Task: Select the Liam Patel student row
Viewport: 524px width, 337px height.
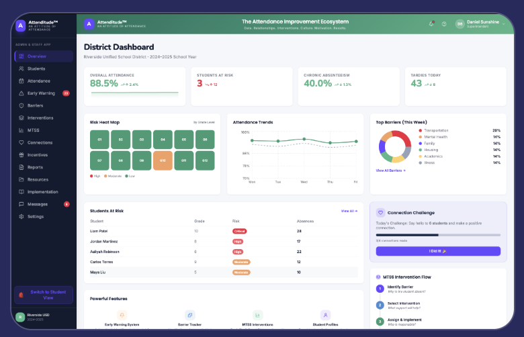Action: 224,231
